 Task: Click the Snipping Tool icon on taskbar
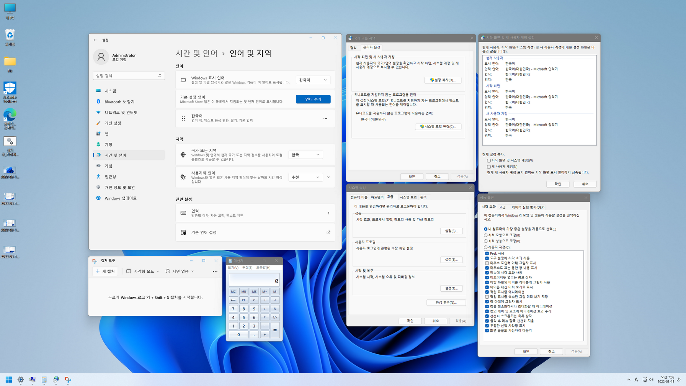pyautogui.click(x=68, y=379)
